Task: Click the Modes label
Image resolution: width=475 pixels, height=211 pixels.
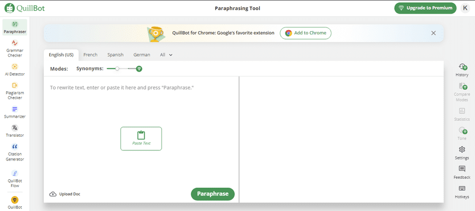Action: 59,69
